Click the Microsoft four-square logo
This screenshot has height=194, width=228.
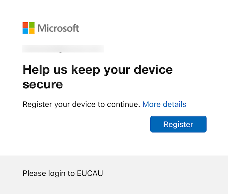29,28
